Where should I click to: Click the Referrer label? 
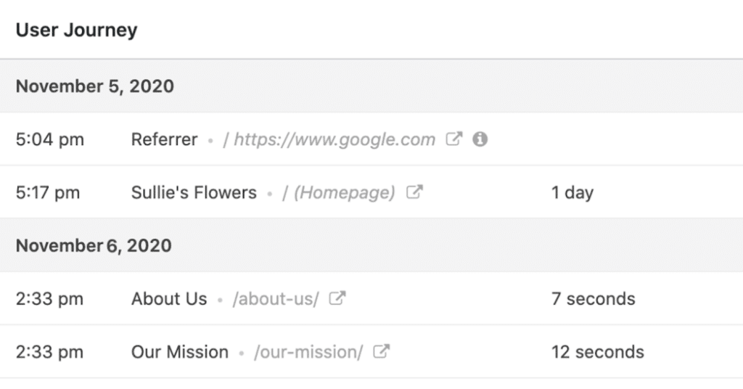(x=164, y=139)
